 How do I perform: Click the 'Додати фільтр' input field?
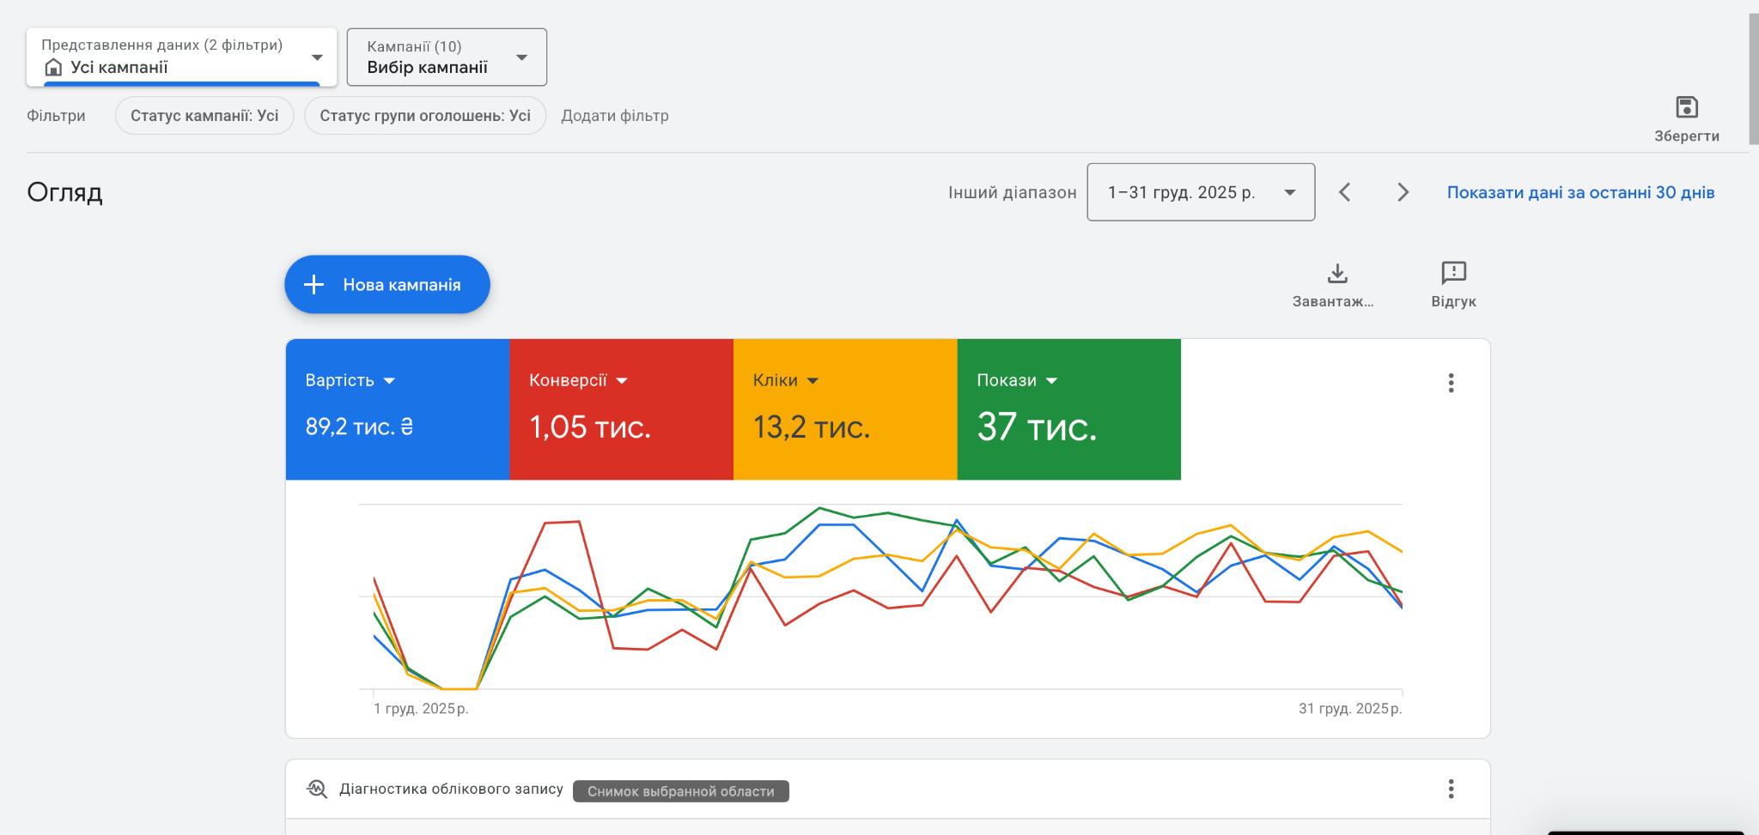[615, 116]
